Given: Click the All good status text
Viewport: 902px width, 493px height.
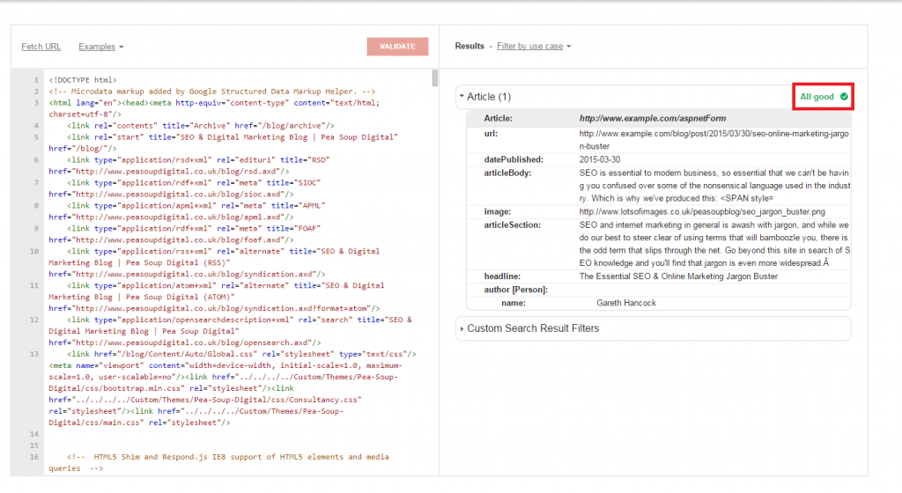Looking at the screenshot, I should (x=817, y=97).
